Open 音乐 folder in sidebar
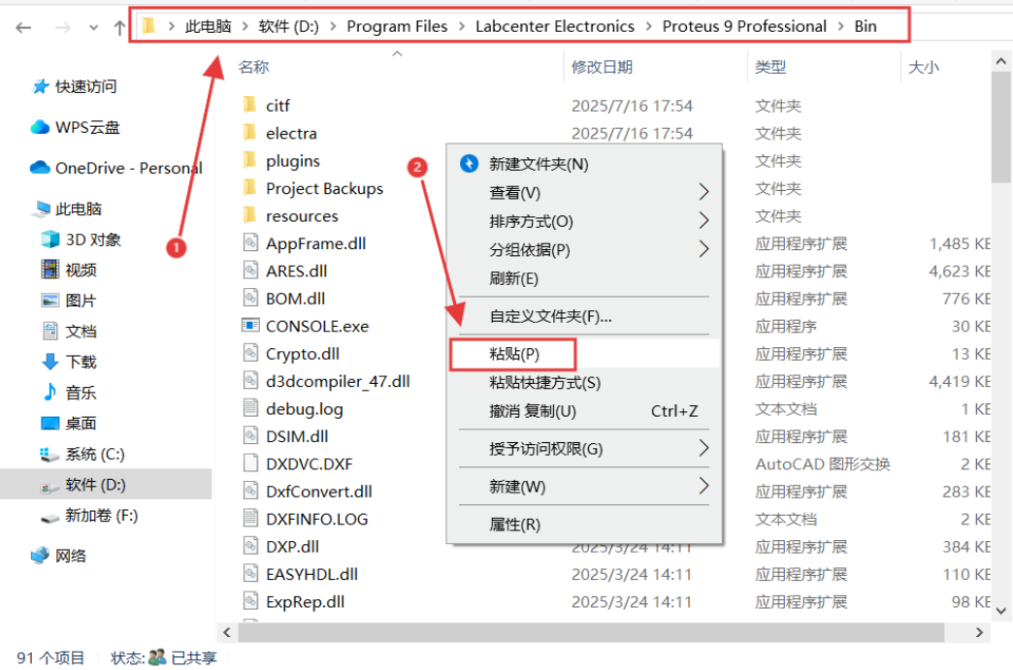The height and width of the screenshot is (670, 1013). click(x=69, y=393)
